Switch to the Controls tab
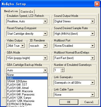 pos(27,12)
